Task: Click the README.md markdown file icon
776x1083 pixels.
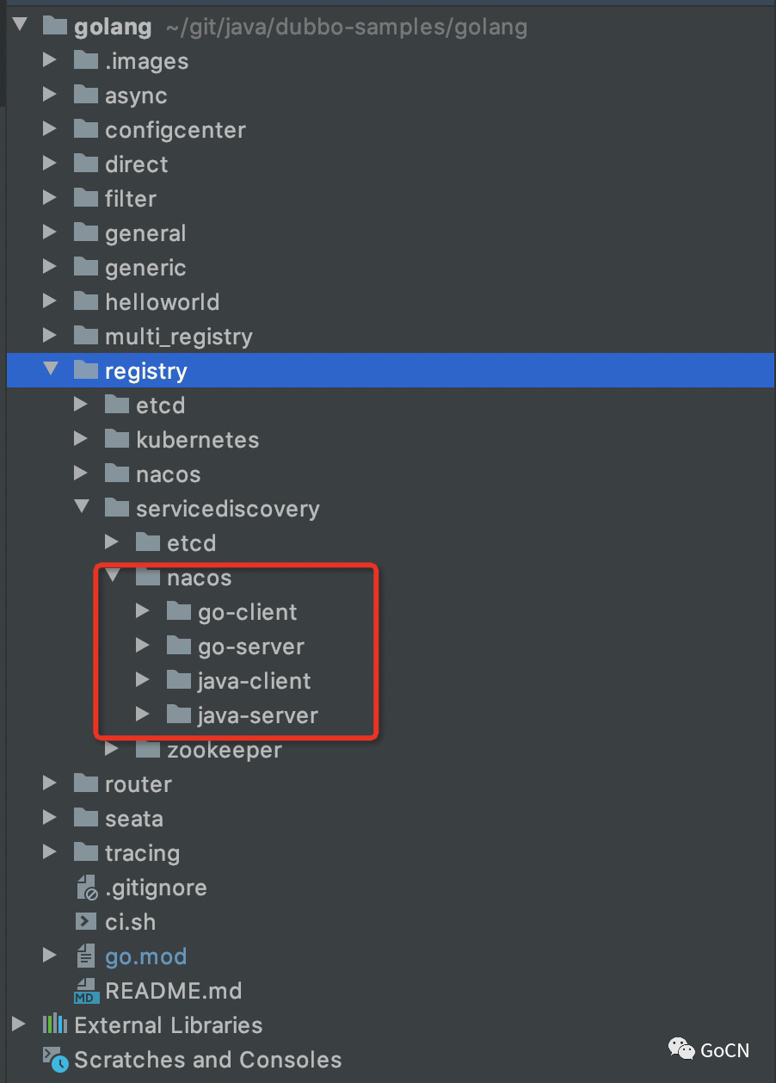Action: (x=86, y=991)
